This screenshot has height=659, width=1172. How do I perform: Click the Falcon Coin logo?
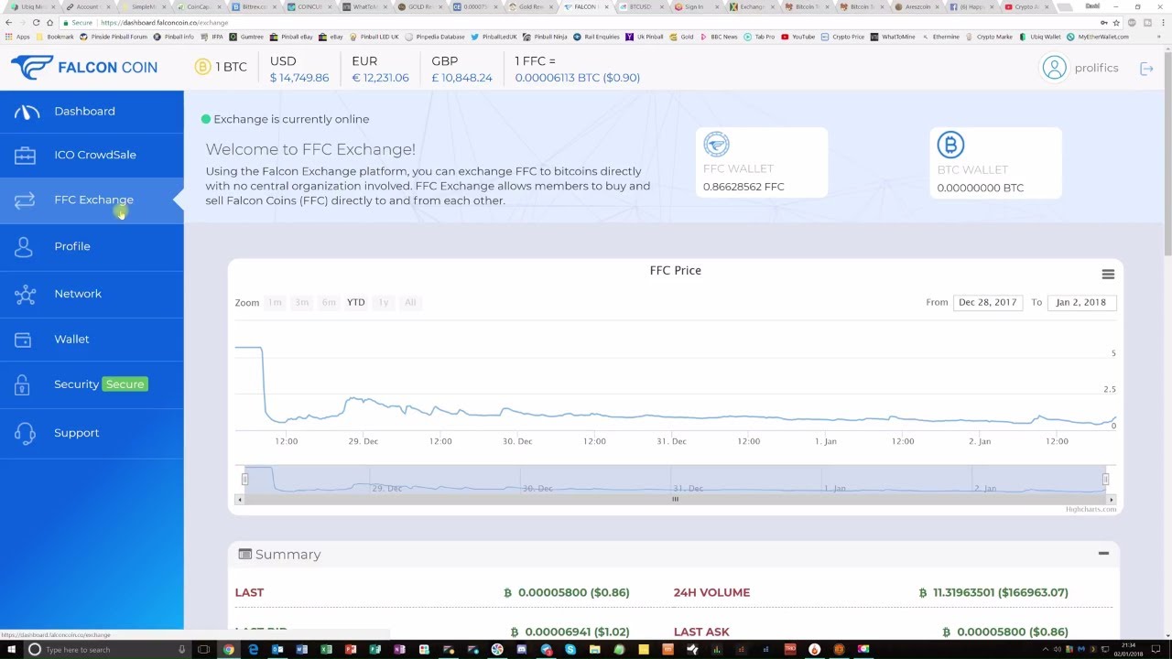(84, 67)
